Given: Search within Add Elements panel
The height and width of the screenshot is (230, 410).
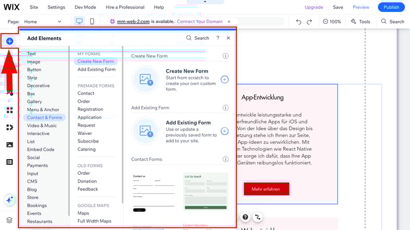Looking at the screenshot, I should pyautogui.click(x=198, y=38).
